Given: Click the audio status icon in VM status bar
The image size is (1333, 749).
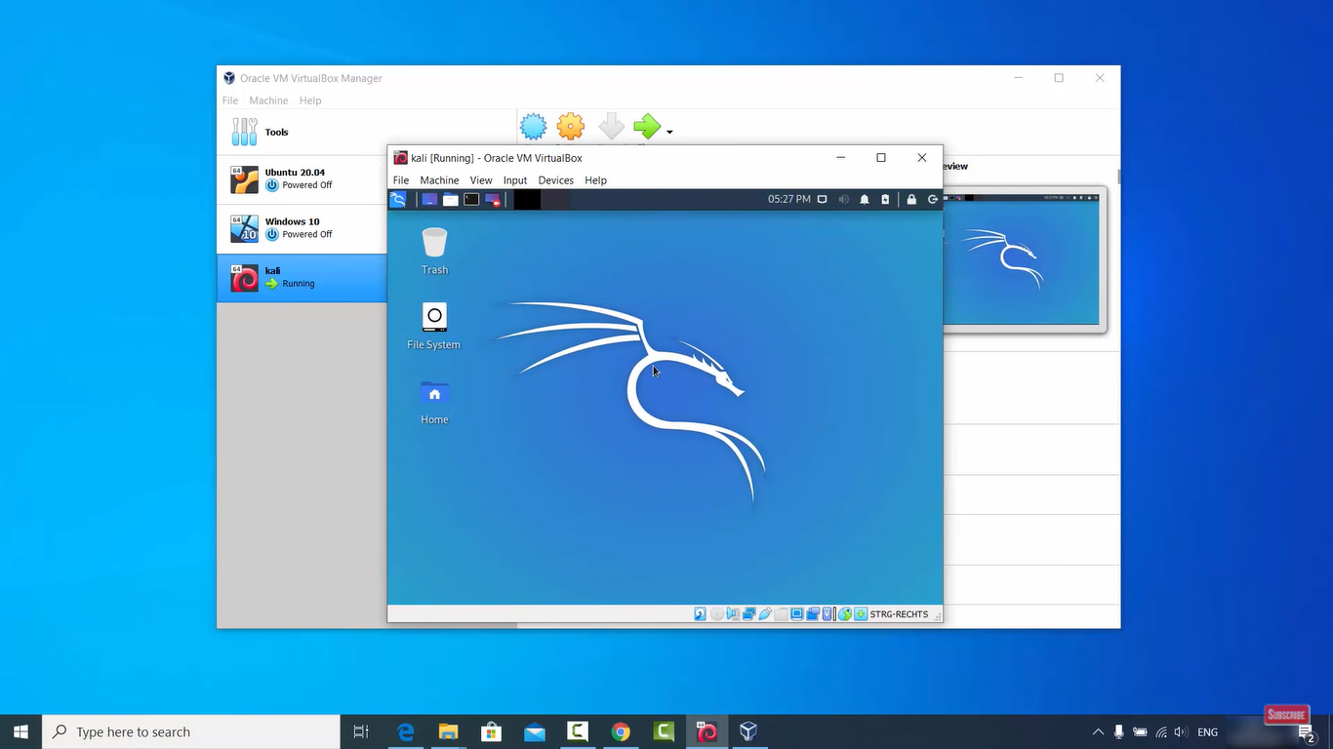Looking at the screenshot, I should click(733, 613).
